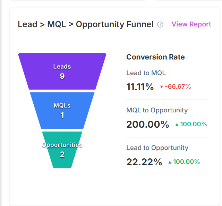Click the 200.00% MQL to Opportunity value
The width and height of the screenshot is (222, 206).
click(148, 124)
